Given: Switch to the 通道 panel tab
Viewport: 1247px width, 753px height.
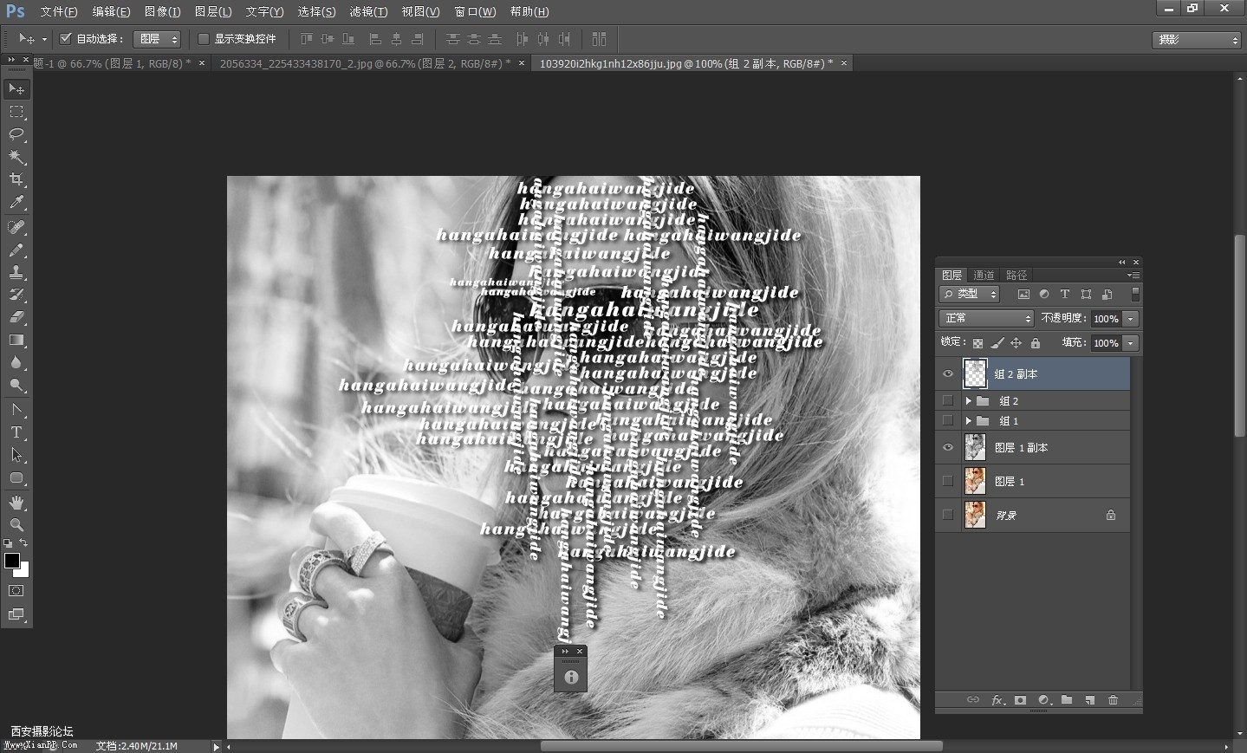Looking at the screenshot, I should [984, 275].
